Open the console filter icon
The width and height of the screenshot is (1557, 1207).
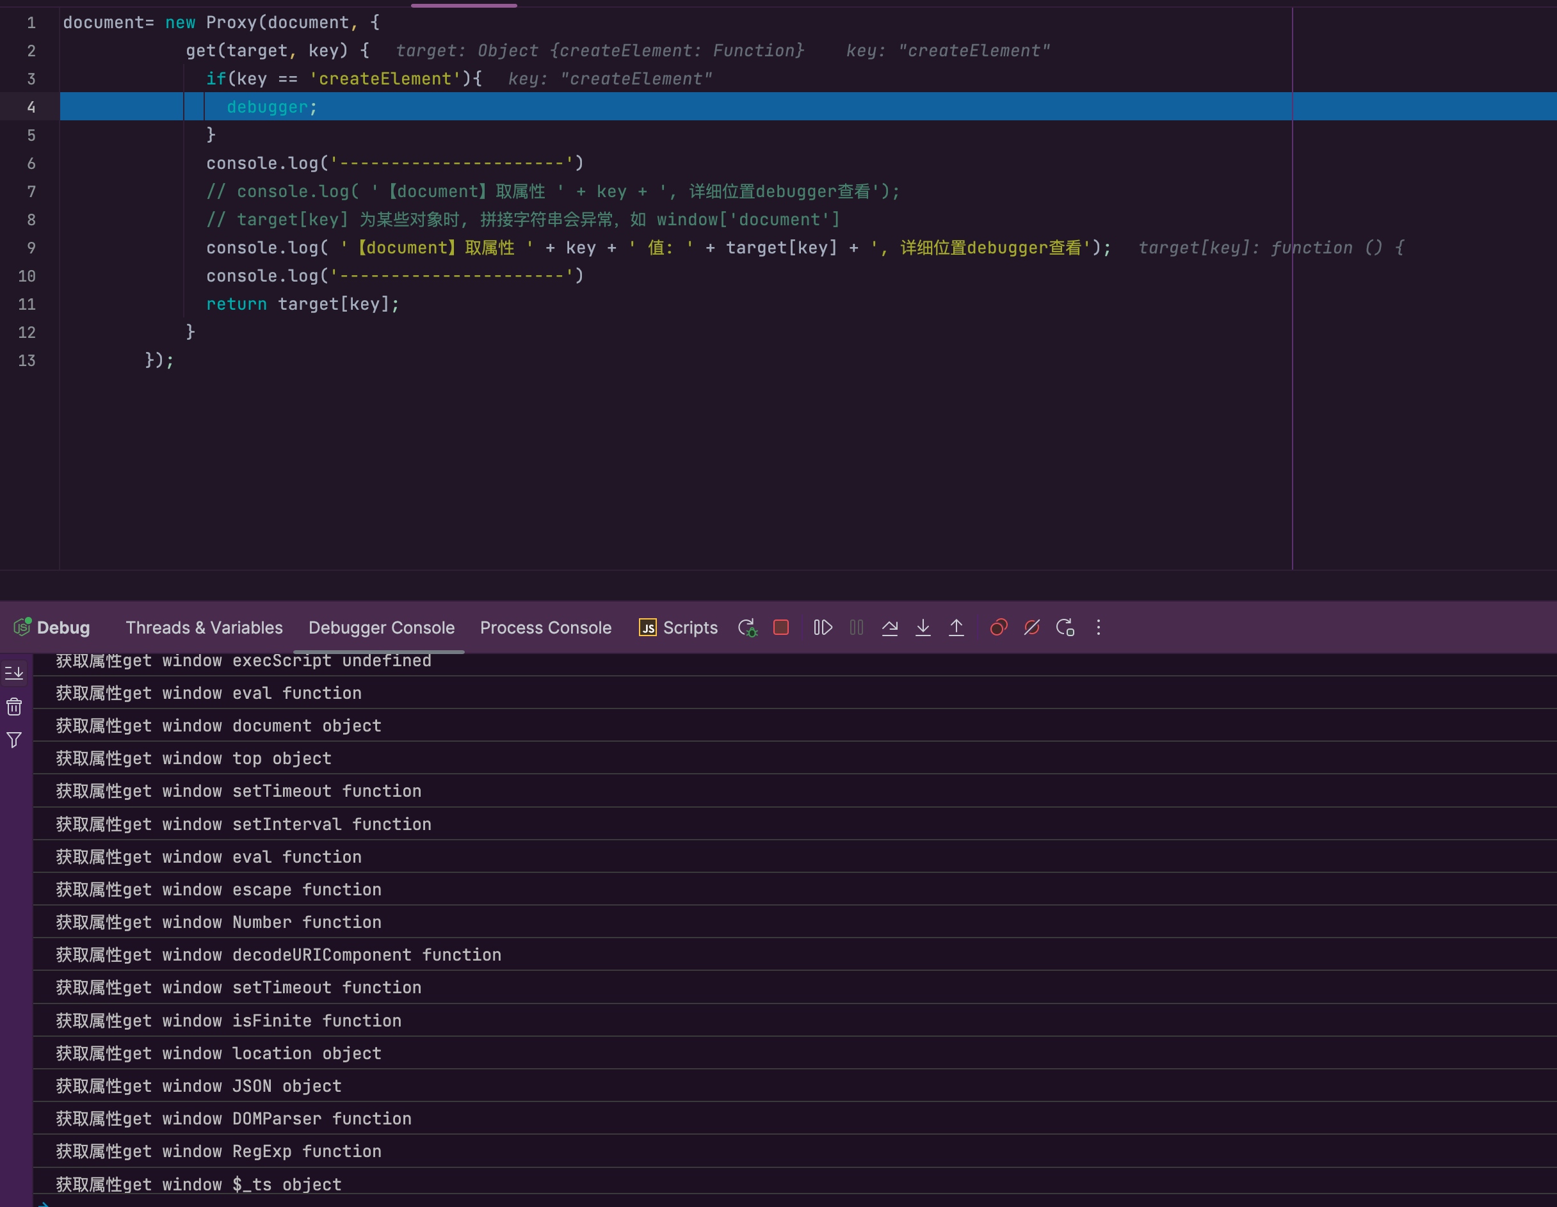(14, 740)
